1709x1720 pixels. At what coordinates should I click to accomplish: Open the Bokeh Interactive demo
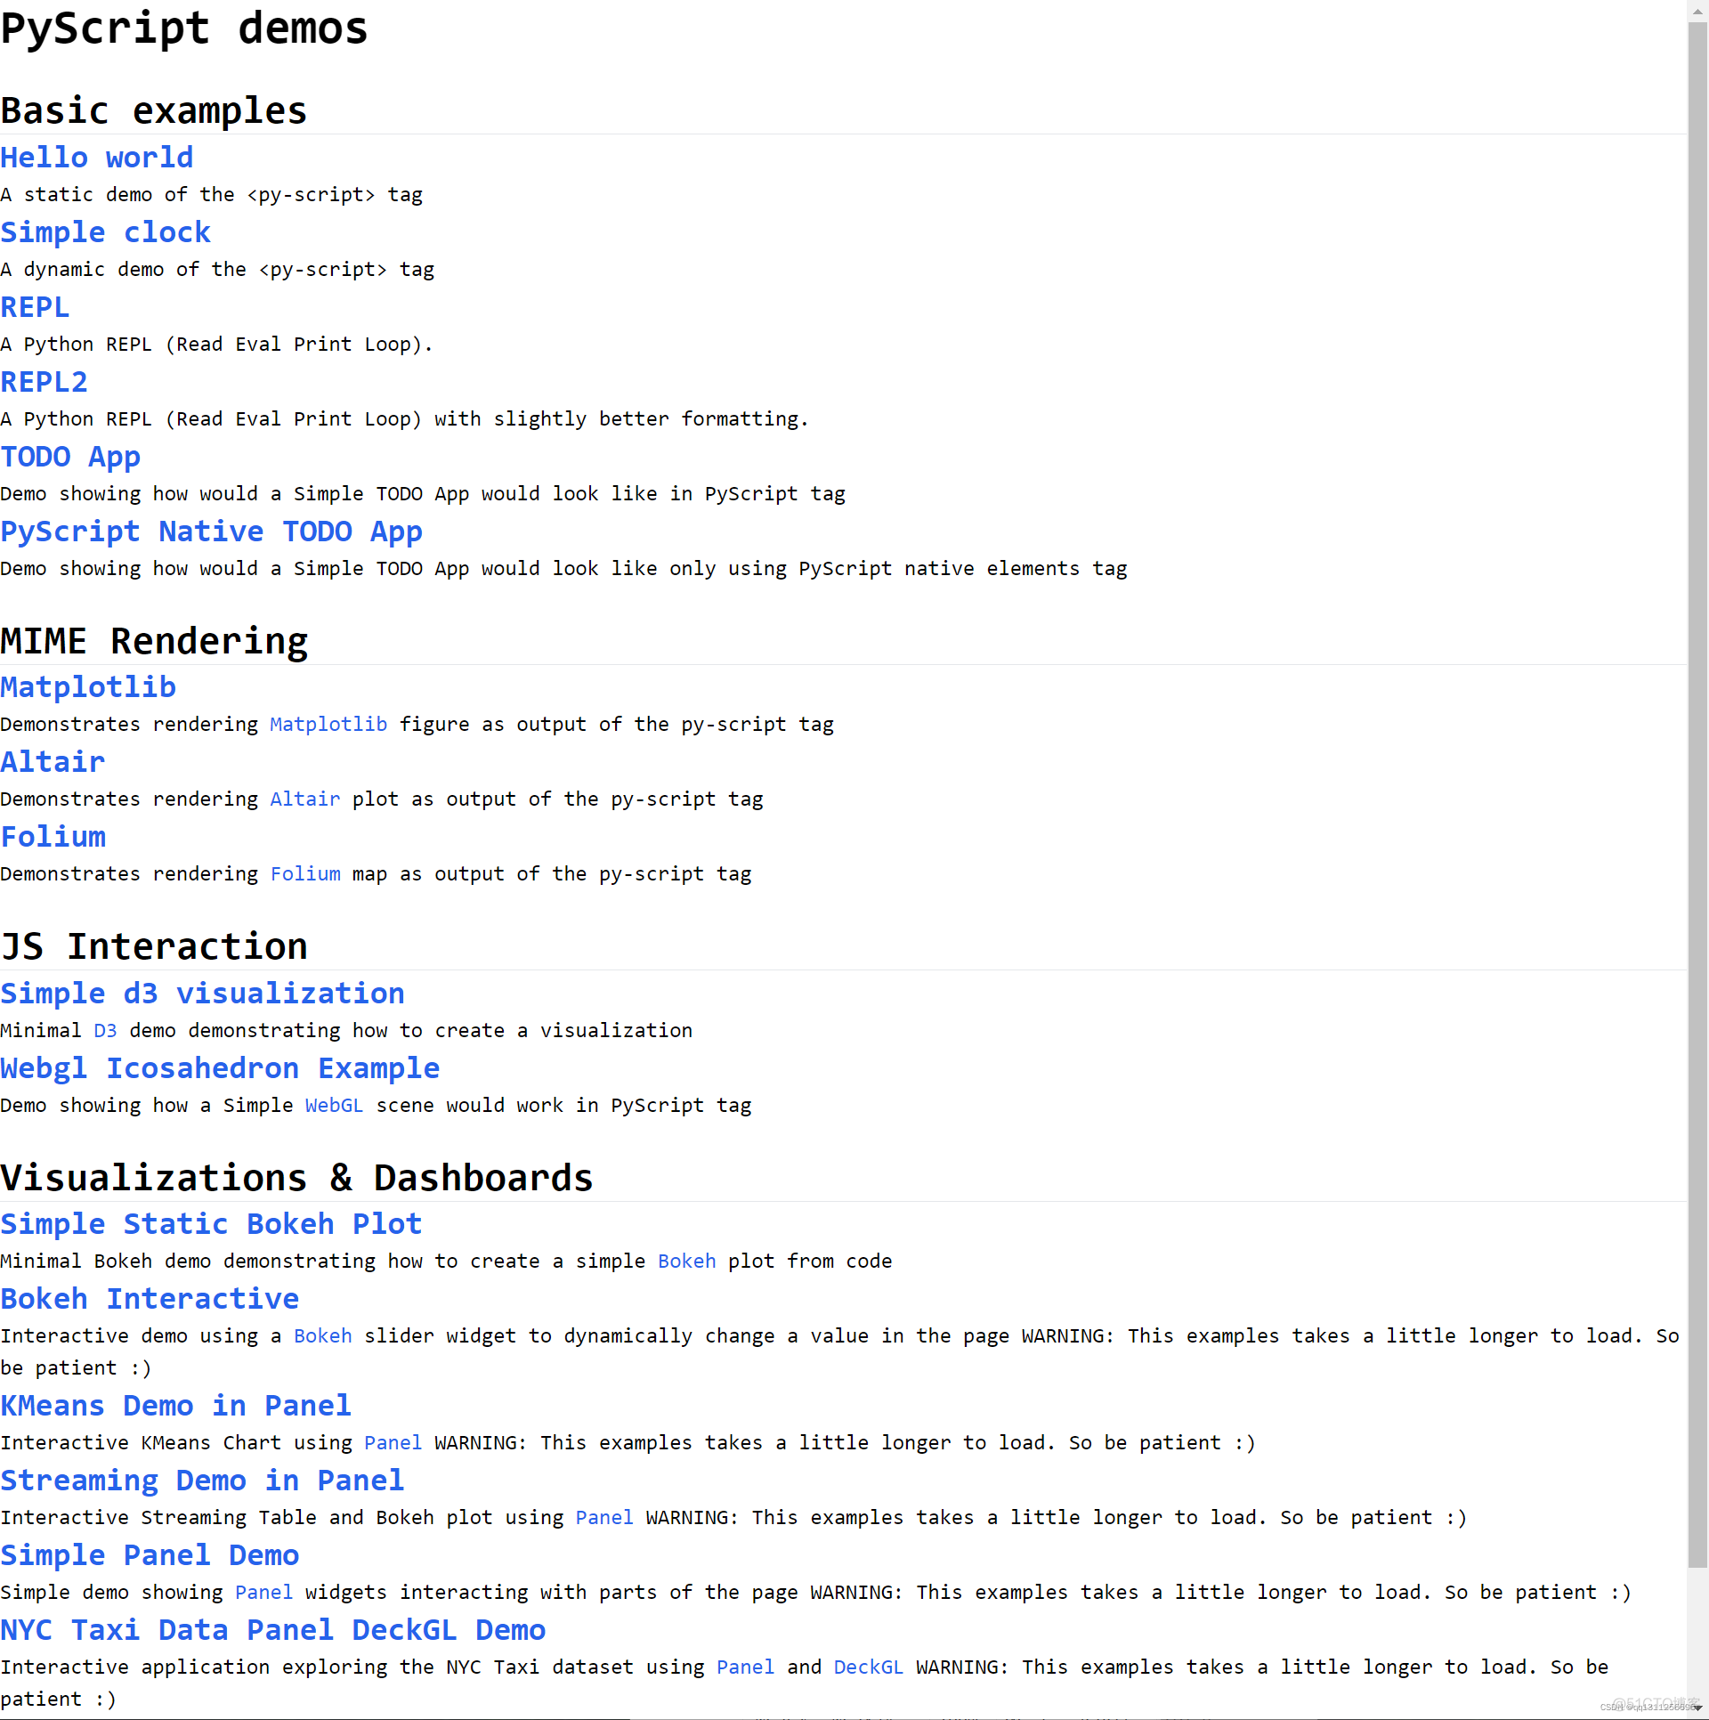150,1299
